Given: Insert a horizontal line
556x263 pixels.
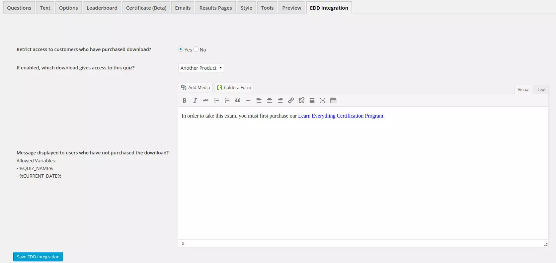Looking at the screenshot, I should point(248,100).
